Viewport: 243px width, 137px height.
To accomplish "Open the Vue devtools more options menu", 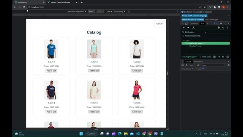I will [x=227, y=28].
